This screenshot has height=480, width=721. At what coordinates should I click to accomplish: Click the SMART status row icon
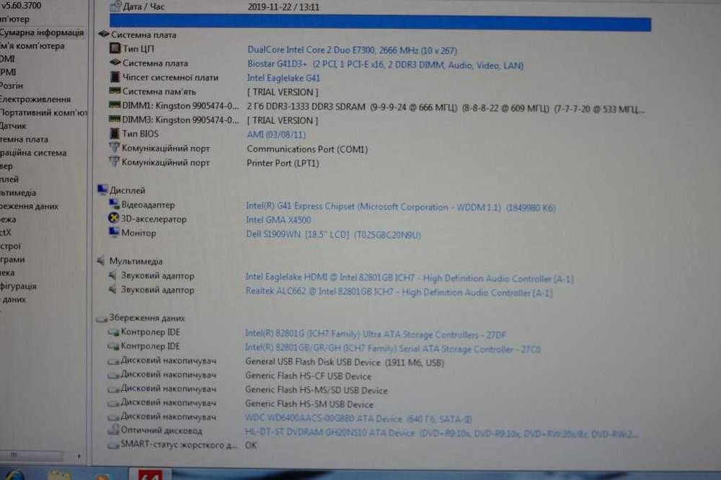(x=113, y=445)
